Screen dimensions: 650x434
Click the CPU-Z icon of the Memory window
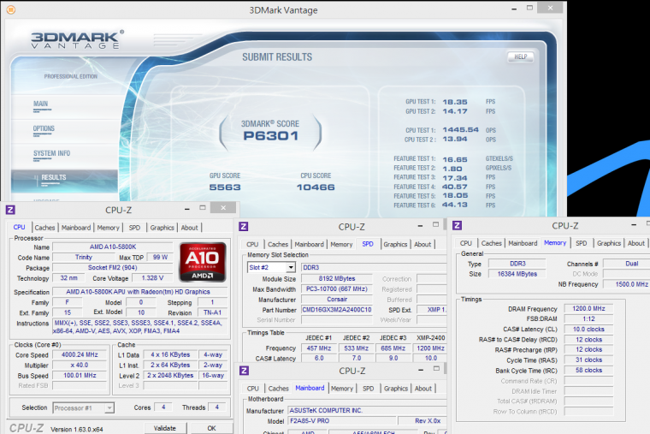coord(458,226)
